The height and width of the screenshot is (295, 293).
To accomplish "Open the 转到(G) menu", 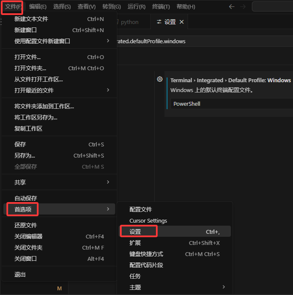I will [x=111, y=7].
